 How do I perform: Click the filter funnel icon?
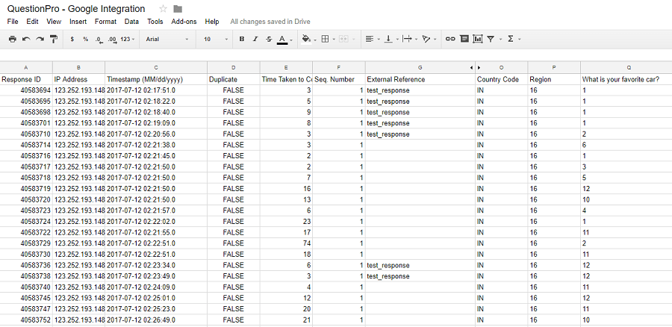coord(491,39)
